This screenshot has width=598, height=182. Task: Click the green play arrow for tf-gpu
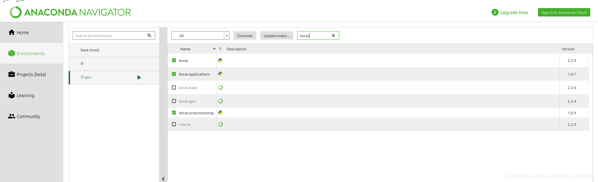click(x=139, y=77)
